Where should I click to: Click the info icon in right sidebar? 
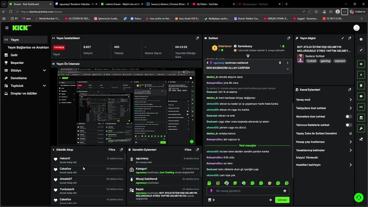pos(361,39)
